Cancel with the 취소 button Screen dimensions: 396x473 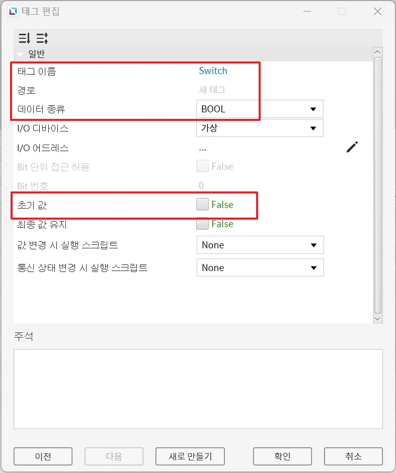[x=353, y=456]
